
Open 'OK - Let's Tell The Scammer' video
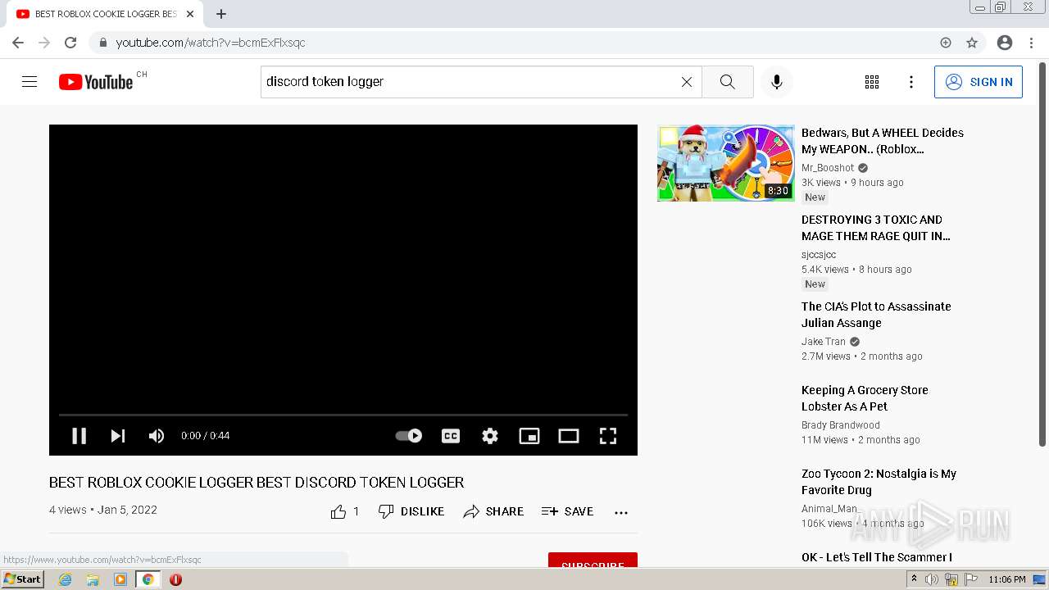coord(877,557)
